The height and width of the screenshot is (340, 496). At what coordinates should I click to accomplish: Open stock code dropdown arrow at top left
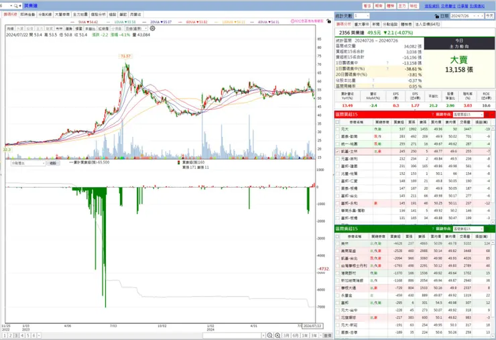[x=11, y=5]
